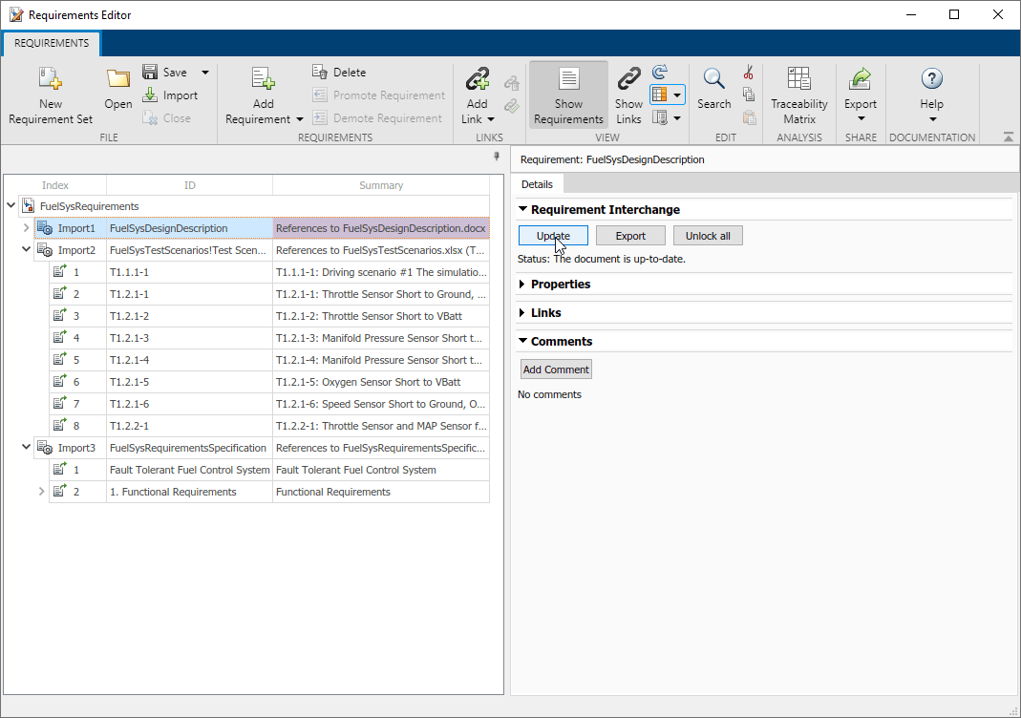Select the REQUIREMENTS ribbon tab

52,43
